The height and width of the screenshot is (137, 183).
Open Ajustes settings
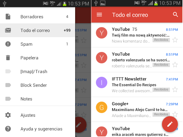point(38,115)
